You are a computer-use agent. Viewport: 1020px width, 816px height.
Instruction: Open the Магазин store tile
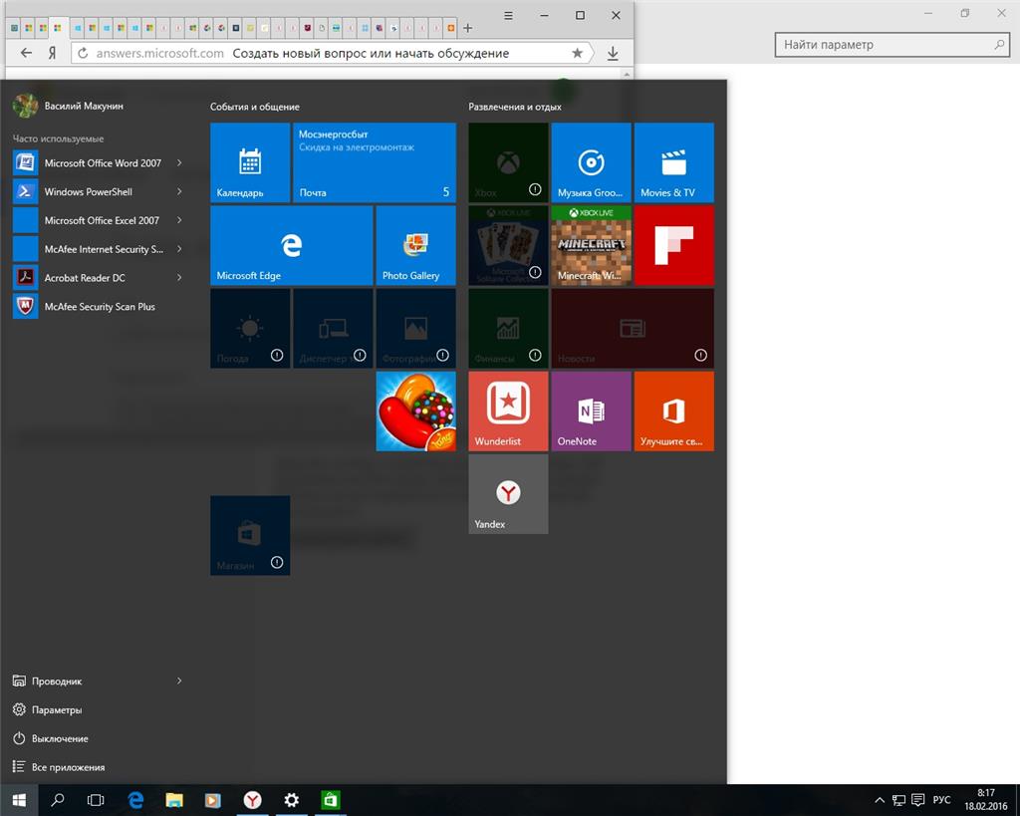click(x=250, y=536)
